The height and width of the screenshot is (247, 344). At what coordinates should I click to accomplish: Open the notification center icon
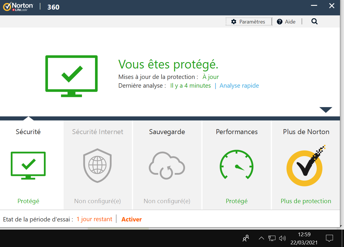coord(329,238)
